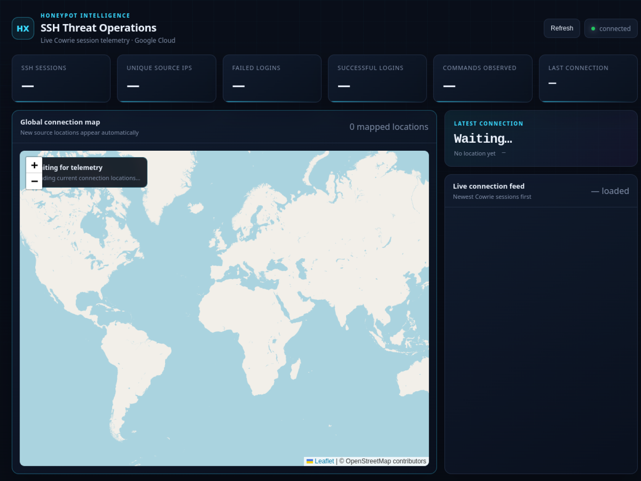Click the 0 mapped locations counter
641x481 pixels.
click(x=389, y=127)
